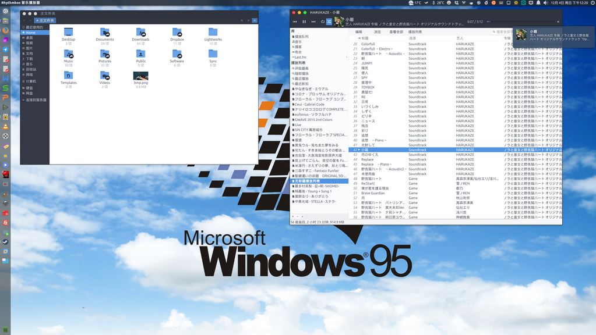Image resolution: width=596 pixels, height=335 pixels.
Task: Click the bmp.png image thumbnail
Action: pyautogui.click(x=140, y=76)
